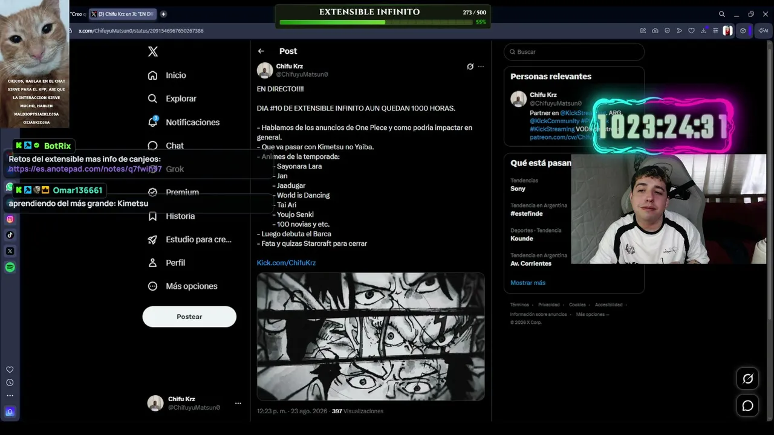
Task: Click the purple bell icon in browser sidebar
Action: point(10,412)
